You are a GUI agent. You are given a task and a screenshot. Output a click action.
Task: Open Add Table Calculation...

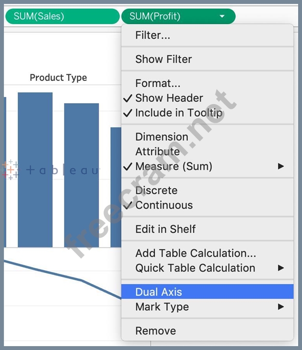(196, 253)
